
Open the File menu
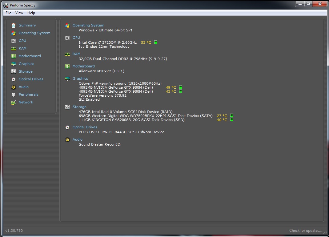tap(8, 13)
